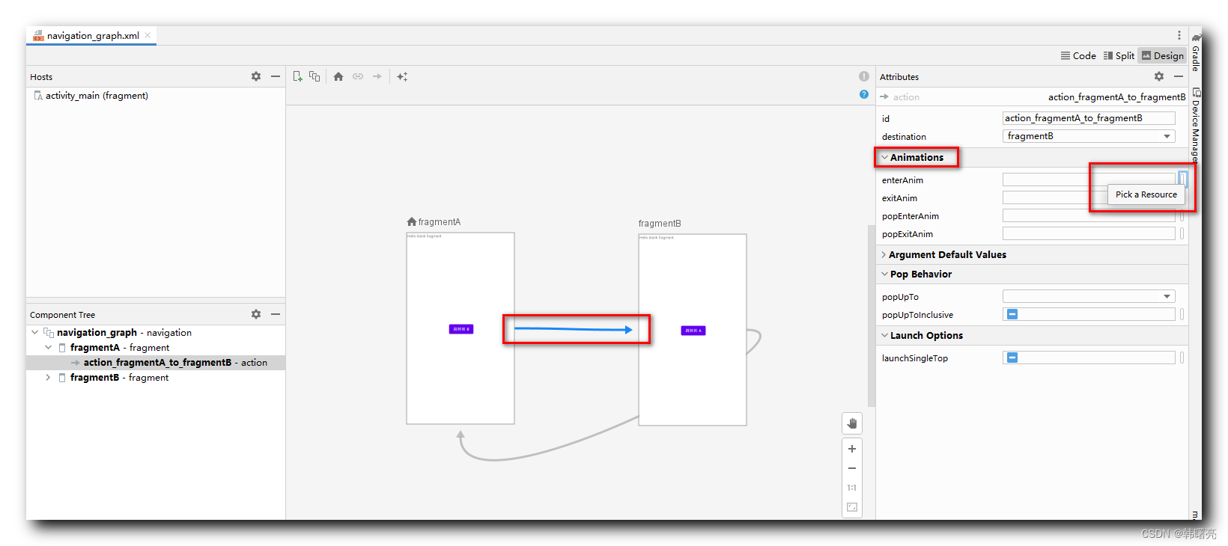Reset zoom to 1:1
Screen dimensions: 1228x546
point(852,488)
